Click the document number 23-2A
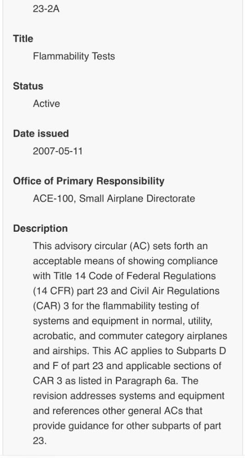The image size is (245, 458). [x=46, y=9]
